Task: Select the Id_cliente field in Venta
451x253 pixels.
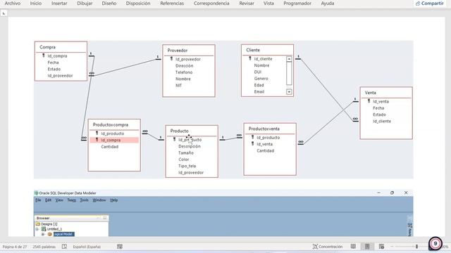Action: 382,122
